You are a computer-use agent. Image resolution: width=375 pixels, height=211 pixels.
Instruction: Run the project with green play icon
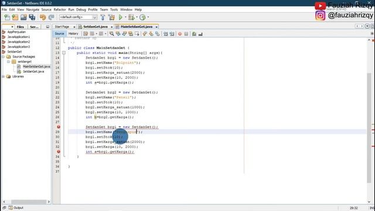click(121, 17)
